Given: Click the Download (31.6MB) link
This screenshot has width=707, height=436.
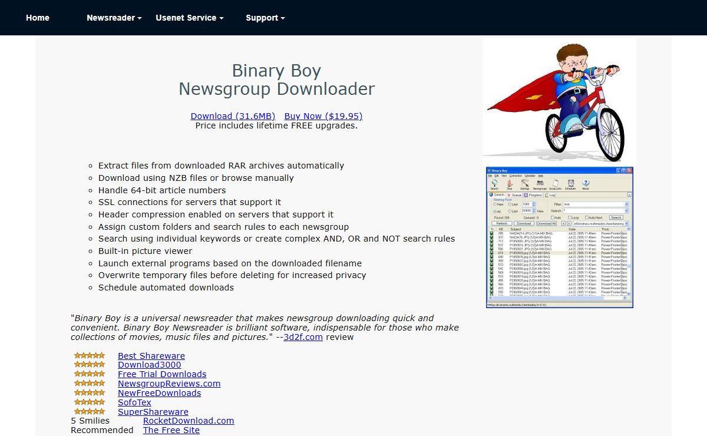Looking at the screenshot, I should [233, 116].
